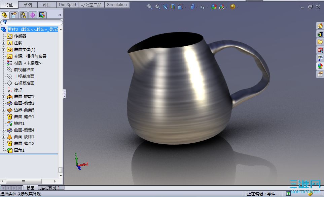Viewport: 324px width, 197px height.
Task: Select the 上视基准面 plane
Action: coord(24,77)
